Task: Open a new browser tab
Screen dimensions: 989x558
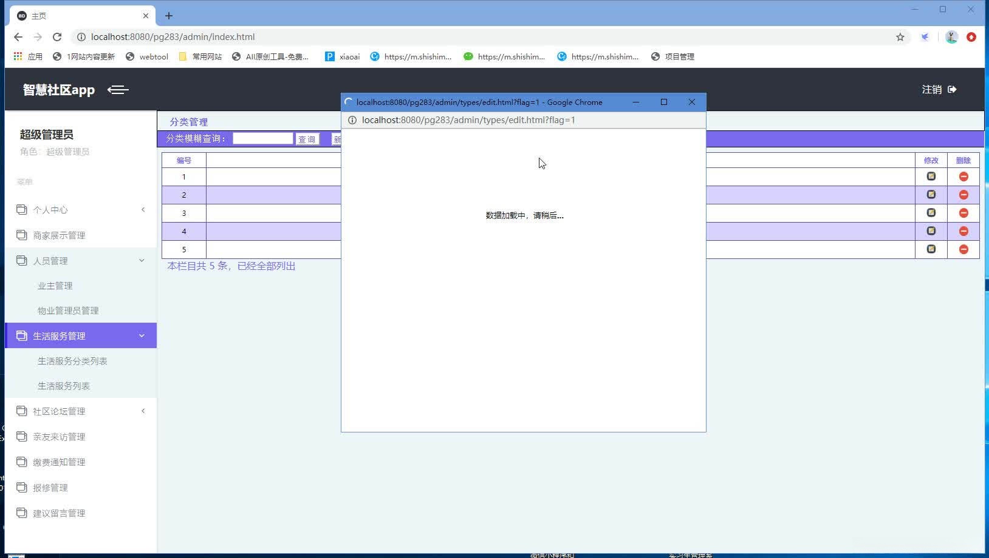Action: tap(169, 16)
